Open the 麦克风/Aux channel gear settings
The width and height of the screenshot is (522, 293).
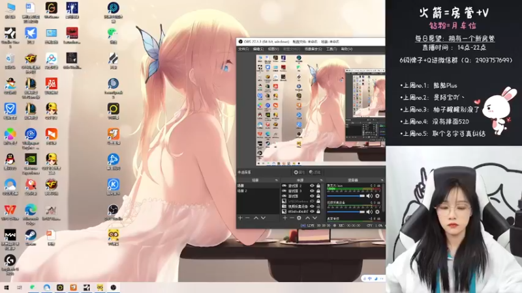coord(377,196)
